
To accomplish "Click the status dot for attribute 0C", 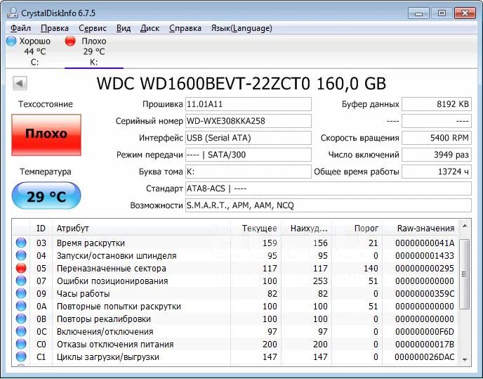I will [x=21, y=331].
